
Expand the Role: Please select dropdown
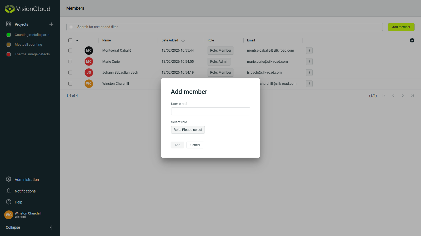(x=188, y=130)
